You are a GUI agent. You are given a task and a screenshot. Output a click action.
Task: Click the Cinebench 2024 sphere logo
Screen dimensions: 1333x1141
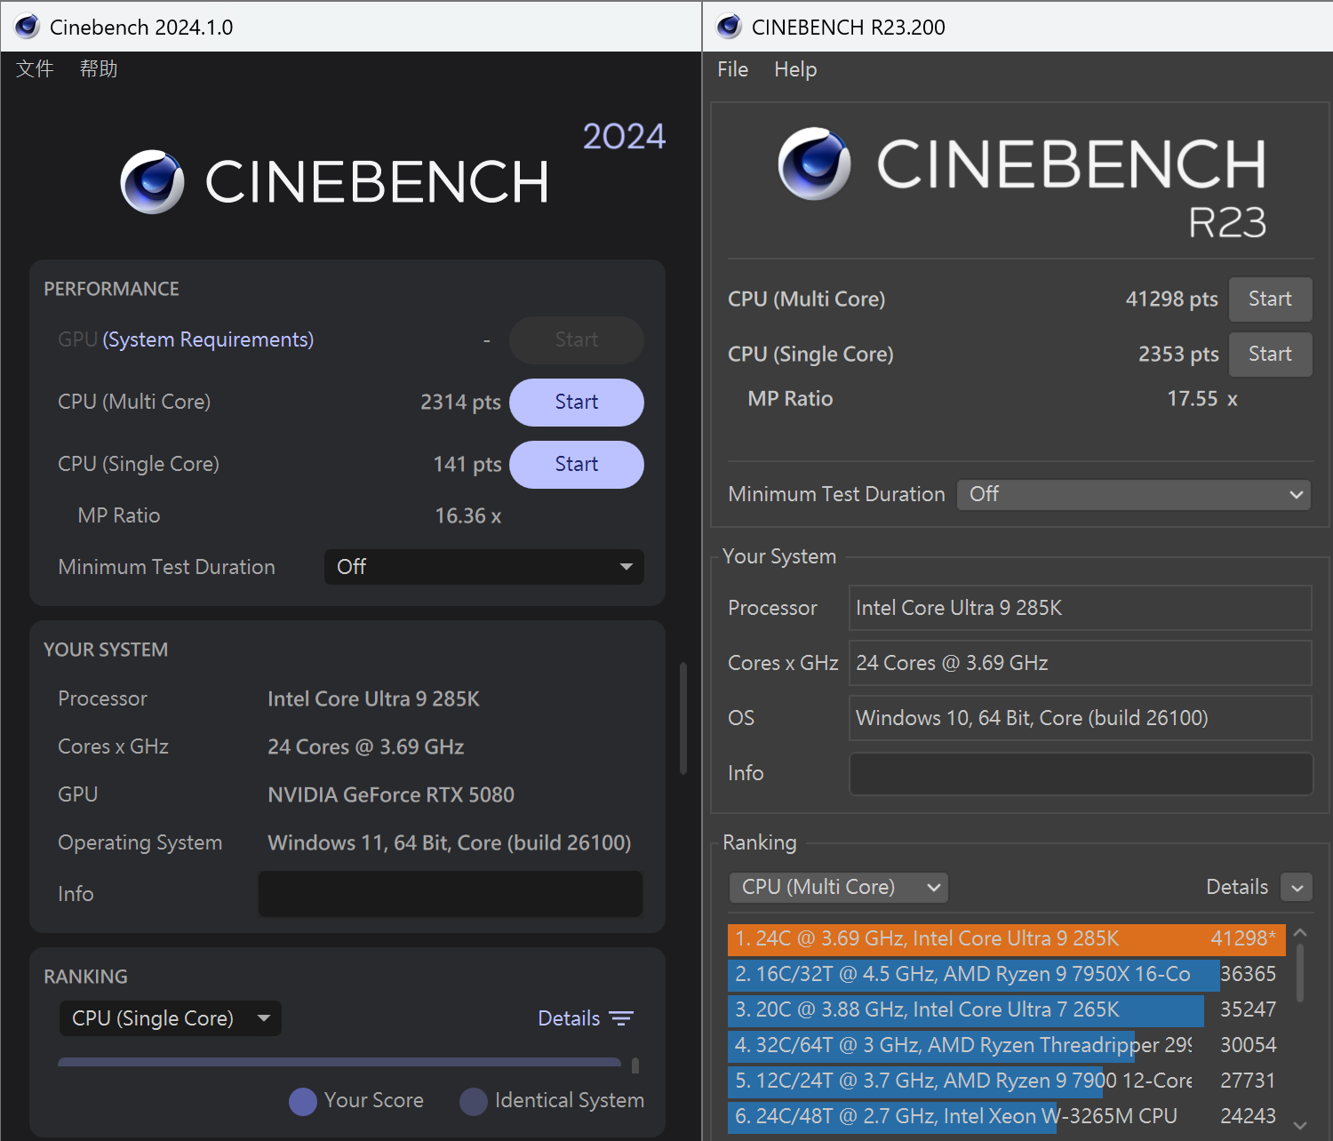tap(152, 182)
